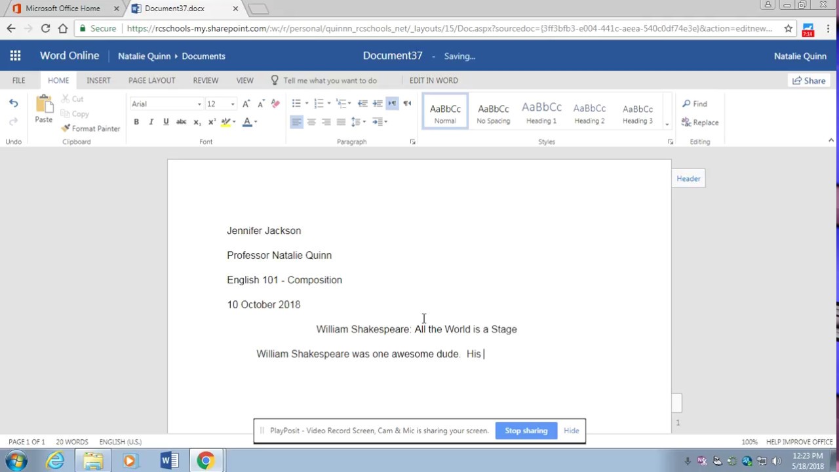Open the Paragraph dialog launcher

pos(413,142)
